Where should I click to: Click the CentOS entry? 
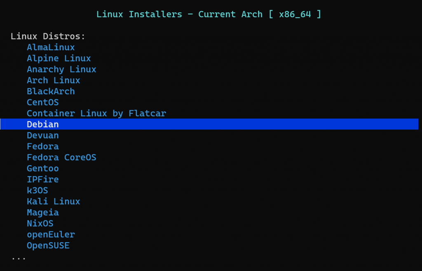[x=42, y=102]
